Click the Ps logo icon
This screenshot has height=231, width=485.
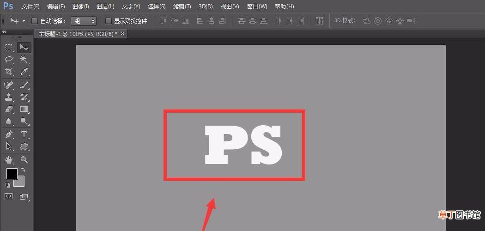8,6
